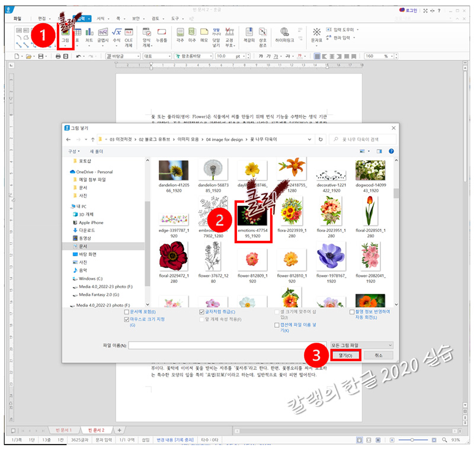Expand the address bar path history dropdown

click(309, 140)
